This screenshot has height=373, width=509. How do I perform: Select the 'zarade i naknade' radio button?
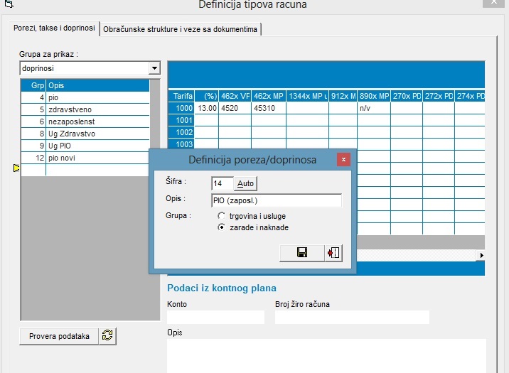[x=222, y=227]
